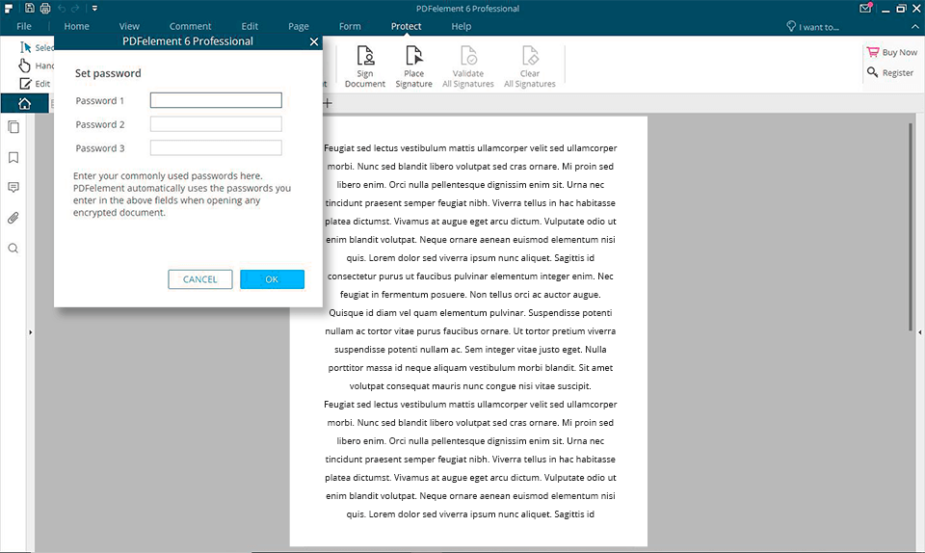
Task: Click the Sign Document button
Action: click(365, 66)
